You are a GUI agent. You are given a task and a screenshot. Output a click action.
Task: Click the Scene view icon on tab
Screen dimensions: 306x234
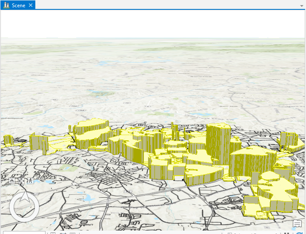coord(6,5)
